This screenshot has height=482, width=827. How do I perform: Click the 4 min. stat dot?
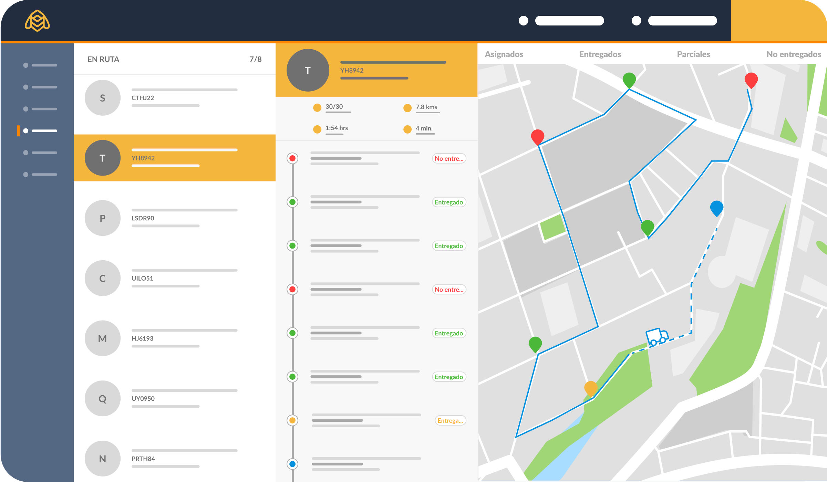click(407, 129)
